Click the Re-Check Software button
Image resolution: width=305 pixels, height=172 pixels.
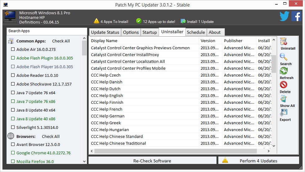(152, 160)
